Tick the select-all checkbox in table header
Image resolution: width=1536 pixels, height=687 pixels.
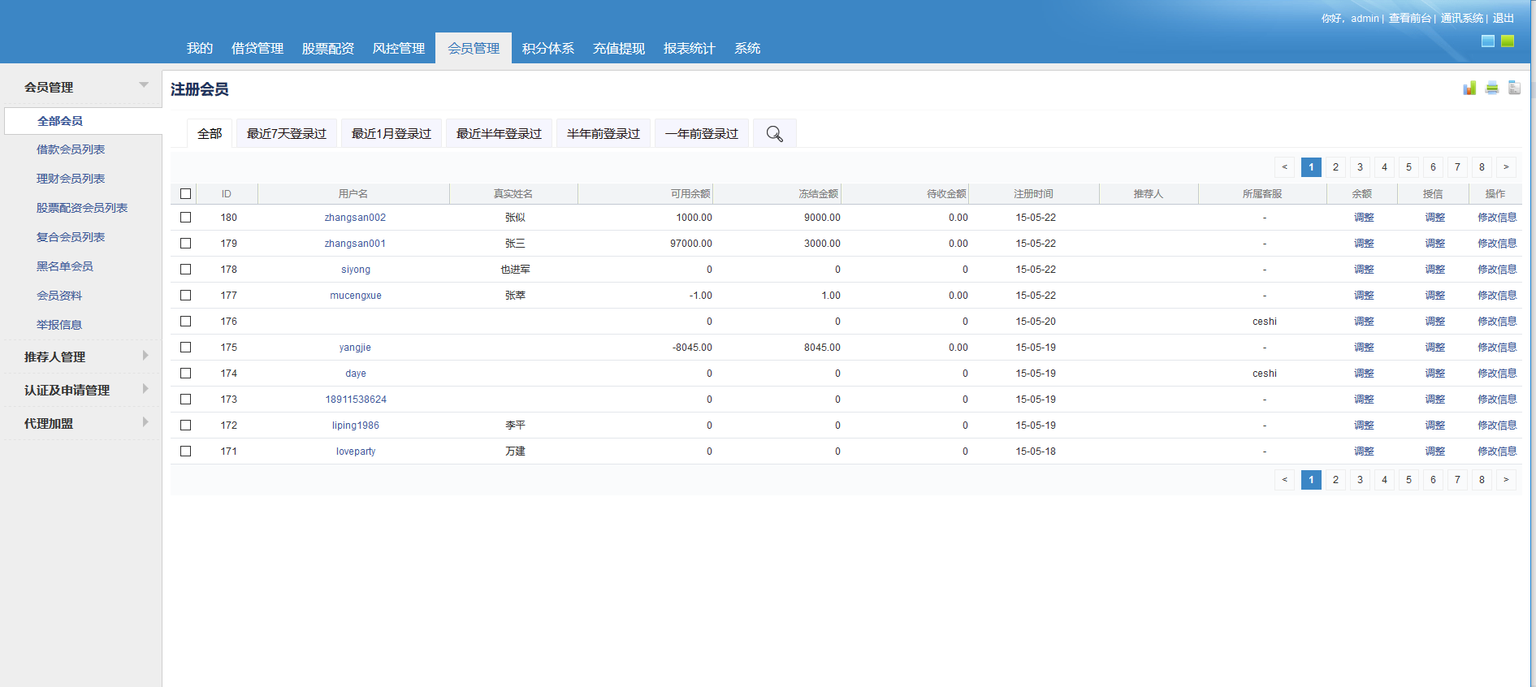[186, 194]
